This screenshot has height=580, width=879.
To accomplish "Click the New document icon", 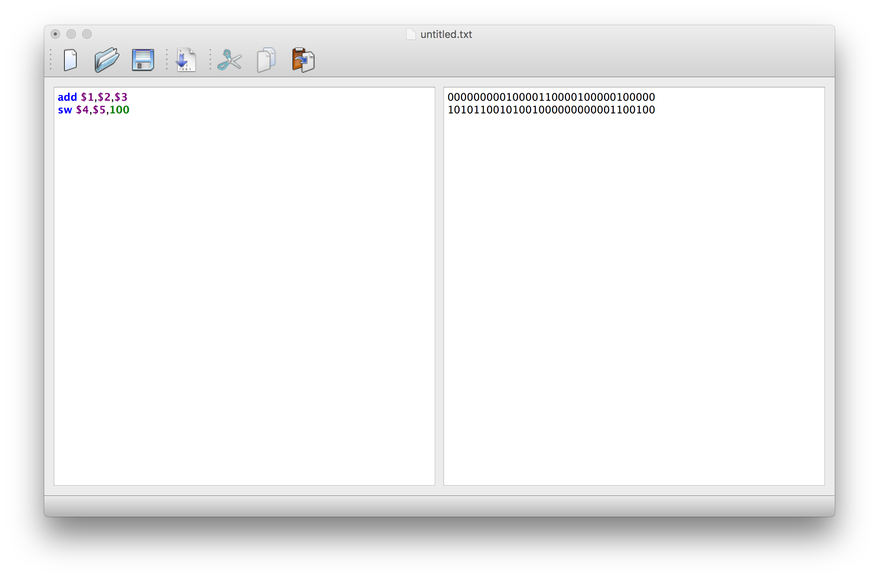I will point(70,60).
